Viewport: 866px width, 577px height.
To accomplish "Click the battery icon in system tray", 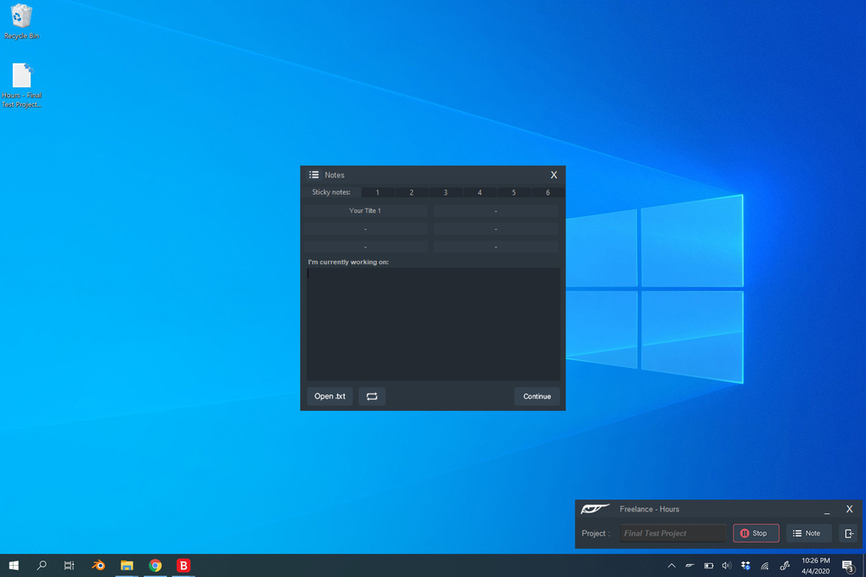I will tap(708, 566).
